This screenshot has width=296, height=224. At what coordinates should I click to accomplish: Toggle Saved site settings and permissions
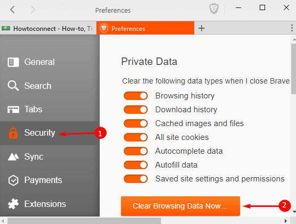click(135, 179)
